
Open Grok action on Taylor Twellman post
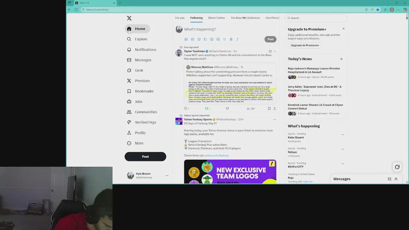(270, 51)
